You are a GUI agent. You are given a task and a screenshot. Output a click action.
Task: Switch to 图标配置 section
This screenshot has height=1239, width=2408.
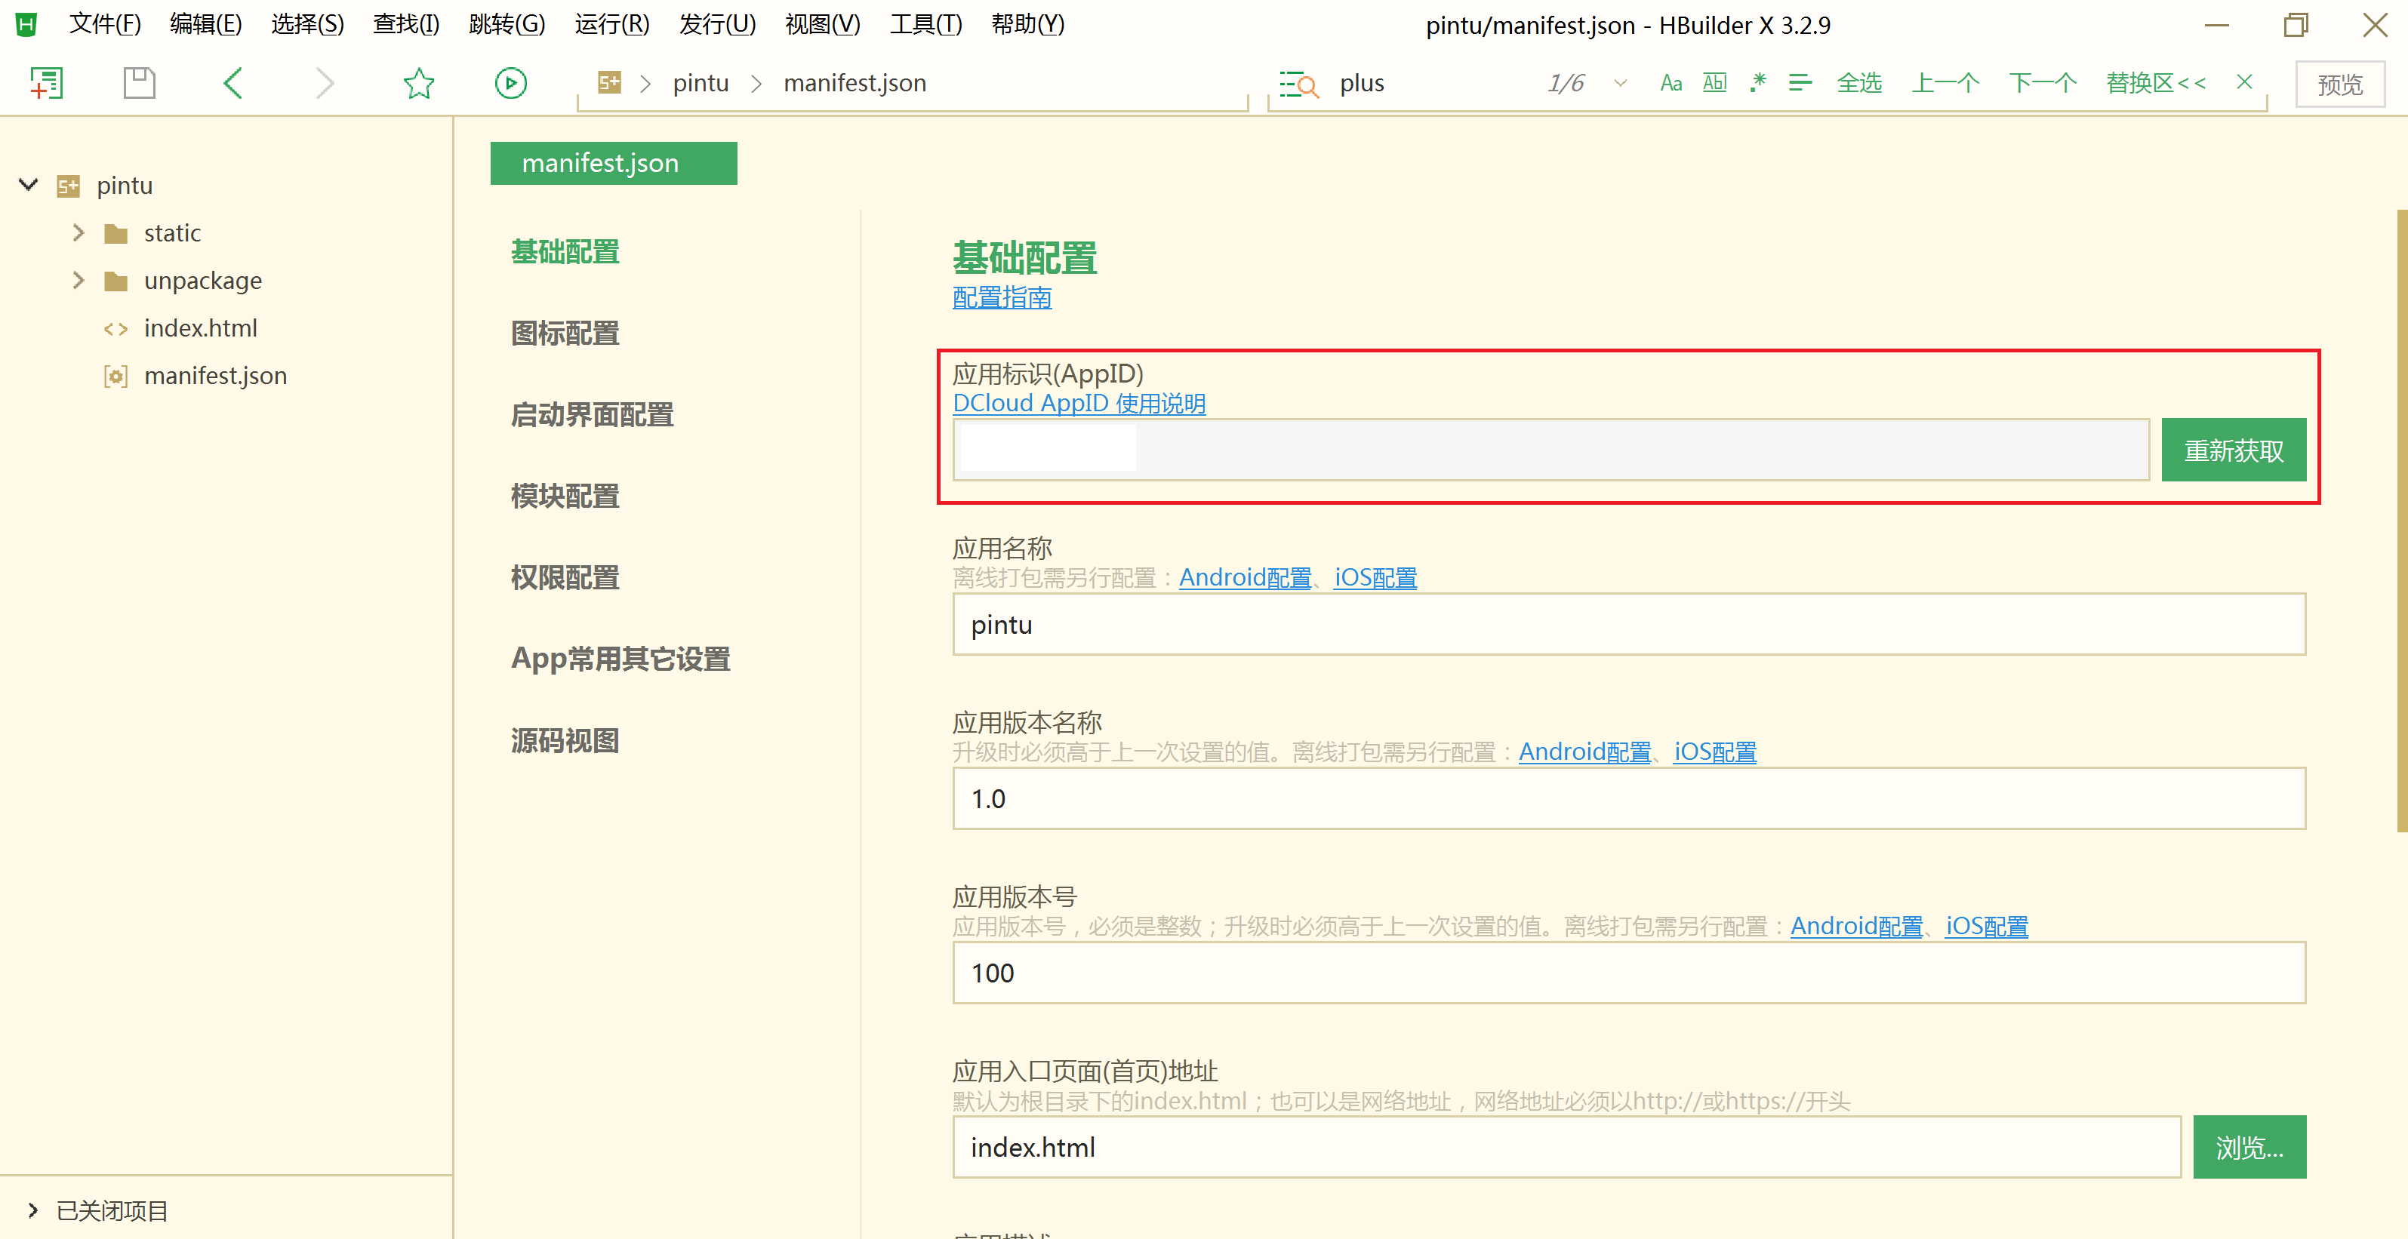click(565, 334)
